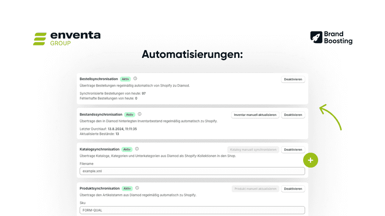
Task: Click the Aktiv badge of Bestellsynchronisation
Action: pos(125,79)
